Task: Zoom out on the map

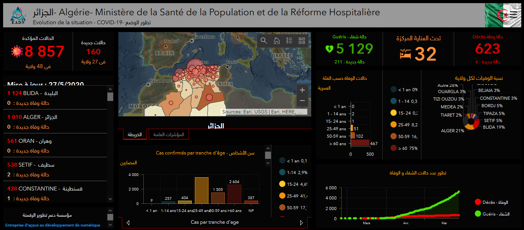Action: [x=302, y=101]
